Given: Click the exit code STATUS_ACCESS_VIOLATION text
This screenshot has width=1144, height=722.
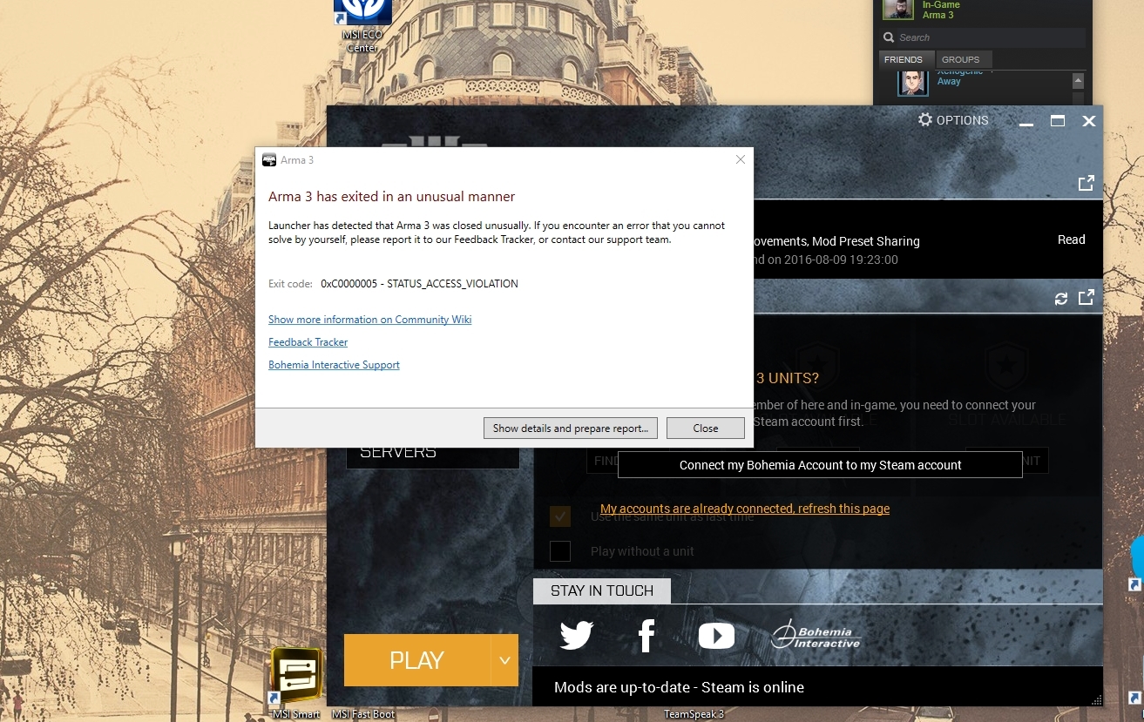Looking at the screenshot, I should click(x=419, y=284).
